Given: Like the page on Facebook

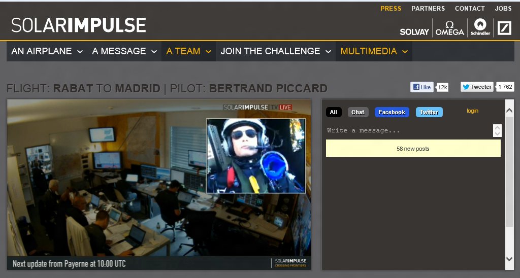Looking at the screenshot, I should (x=422, y=87).
